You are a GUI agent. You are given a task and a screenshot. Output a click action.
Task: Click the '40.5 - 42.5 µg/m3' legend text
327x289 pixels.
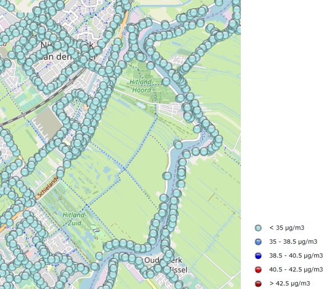click(x=296, y=270)
